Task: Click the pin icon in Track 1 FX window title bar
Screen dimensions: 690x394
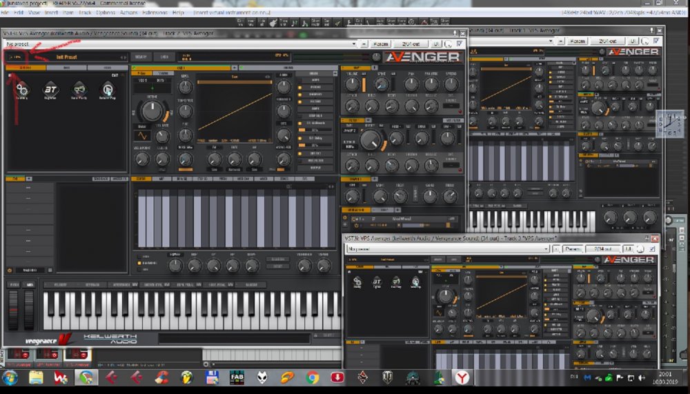Action: (x=652, y=30)
